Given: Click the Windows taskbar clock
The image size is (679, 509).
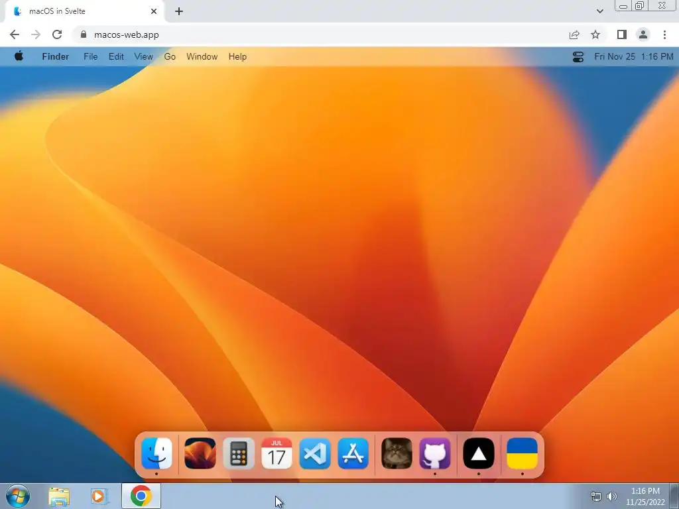Looking at the screenshot, I should [645, 496].
